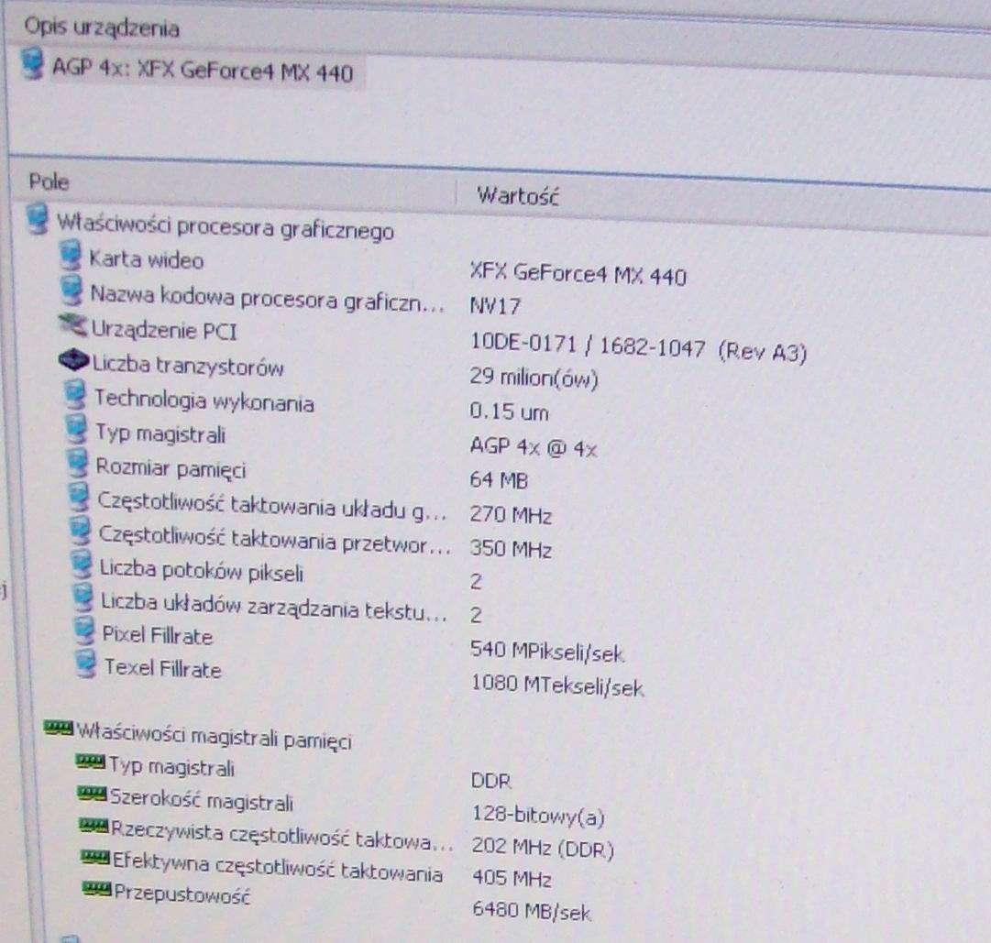Click icon beside Częstotliwość taktowania układu g...
991x943 pixels.
tap(79, 497)
